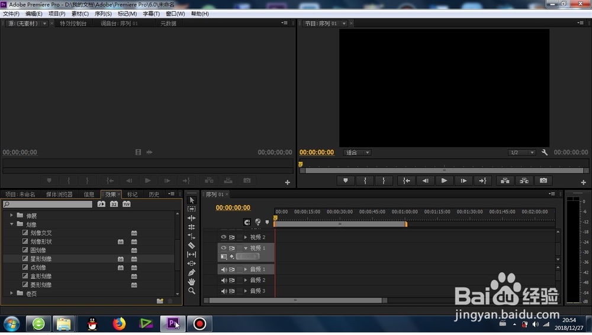The height and width of the screenshot is (335, 592).
Task: Open Program monitor settings wrench
Action: [545, 152]
